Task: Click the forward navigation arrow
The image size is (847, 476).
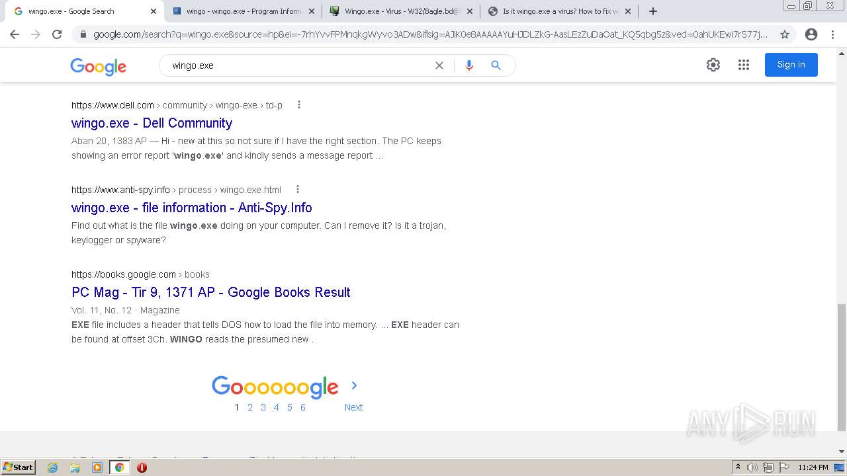Action: coord(36,34)
